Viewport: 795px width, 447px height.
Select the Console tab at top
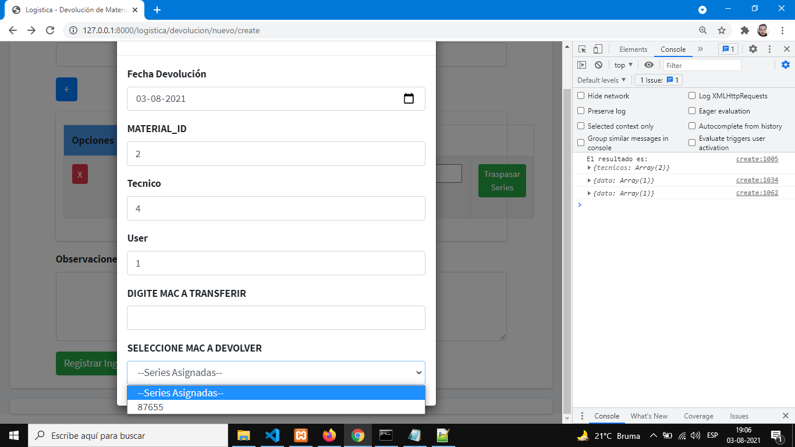point(673,49)
